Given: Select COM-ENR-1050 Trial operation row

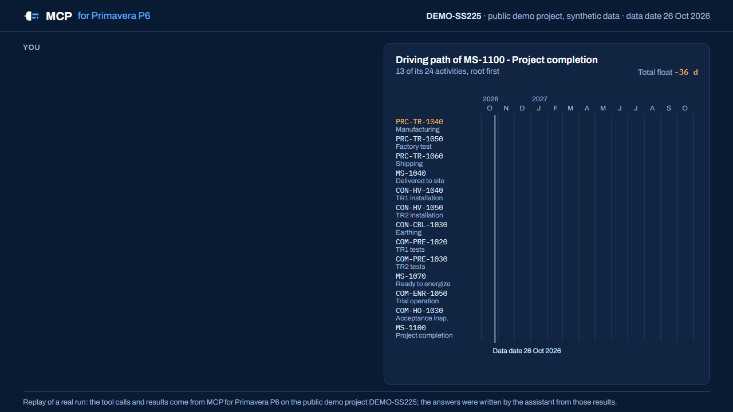Looking at the screenshot, I should click(421, 297).
